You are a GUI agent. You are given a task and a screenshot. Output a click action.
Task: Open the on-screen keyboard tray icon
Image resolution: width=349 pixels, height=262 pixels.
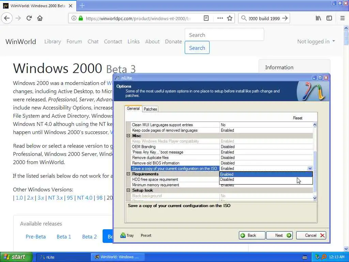click(305, 257)
